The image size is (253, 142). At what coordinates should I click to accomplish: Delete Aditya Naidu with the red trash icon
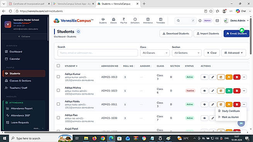(237, 105)
